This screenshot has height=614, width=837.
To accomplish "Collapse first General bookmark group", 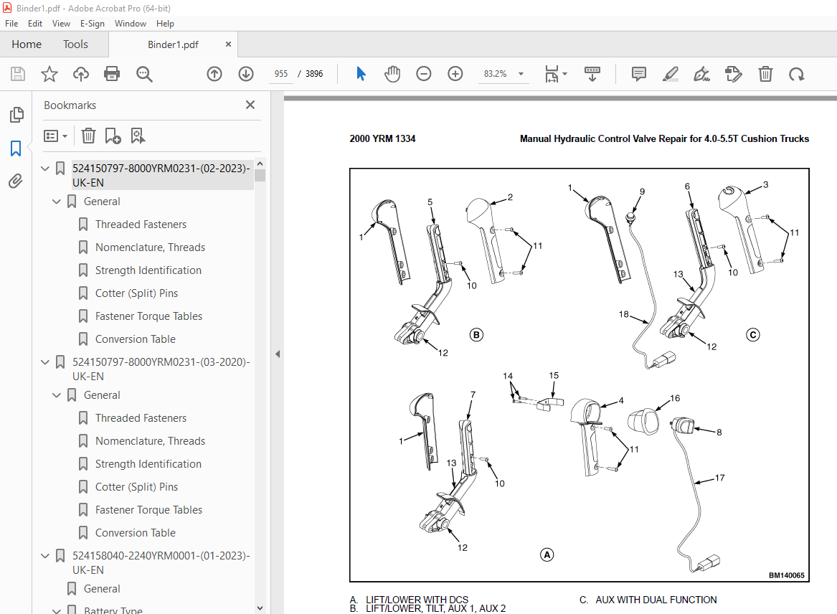I will [57, 202].
